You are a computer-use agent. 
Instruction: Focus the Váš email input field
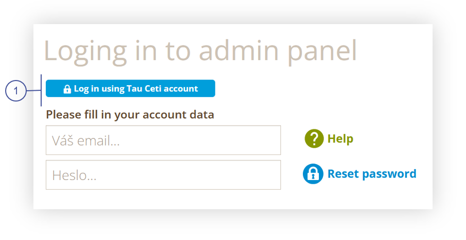(163, 140)
